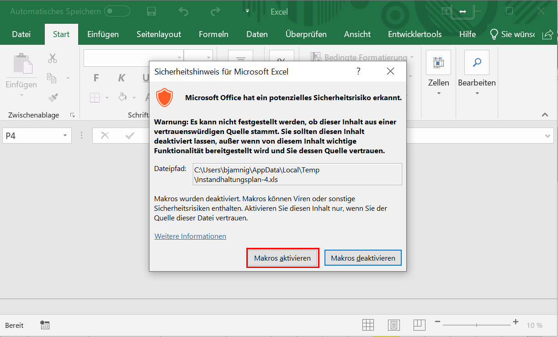The height and width of the screenshot is (337, 558).
Task: Click the help question mark in dialog
Action: (x=358, y=71)
